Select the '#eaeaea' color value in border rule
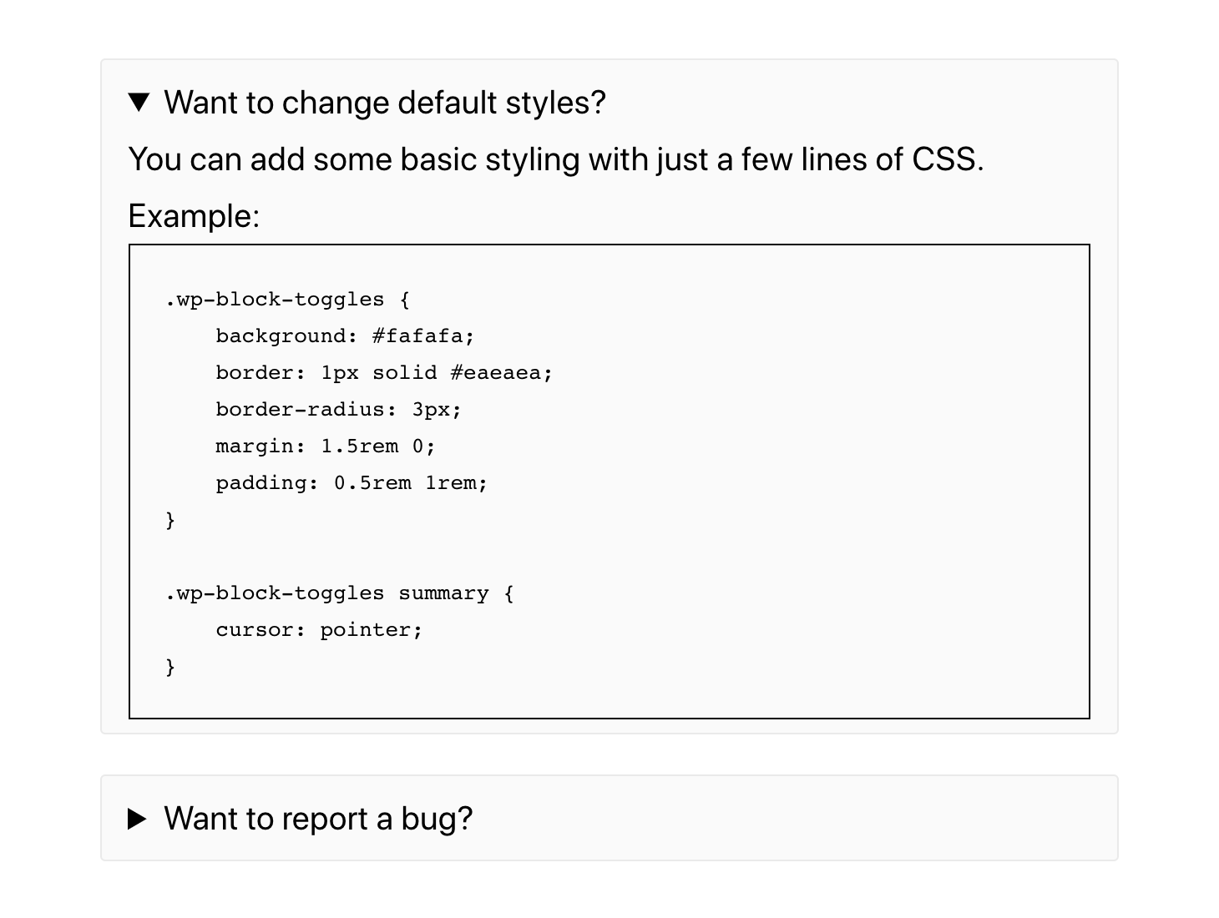 [496, 373]
